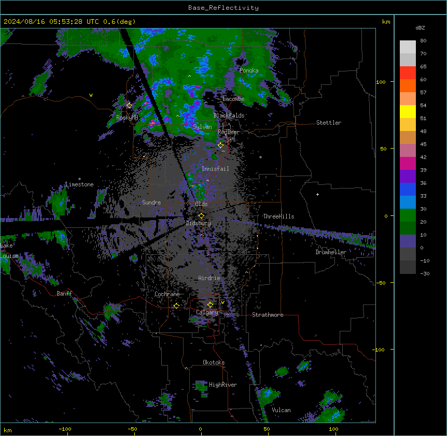Click the ThreeHills city label
447x436 pixels.
278,216
